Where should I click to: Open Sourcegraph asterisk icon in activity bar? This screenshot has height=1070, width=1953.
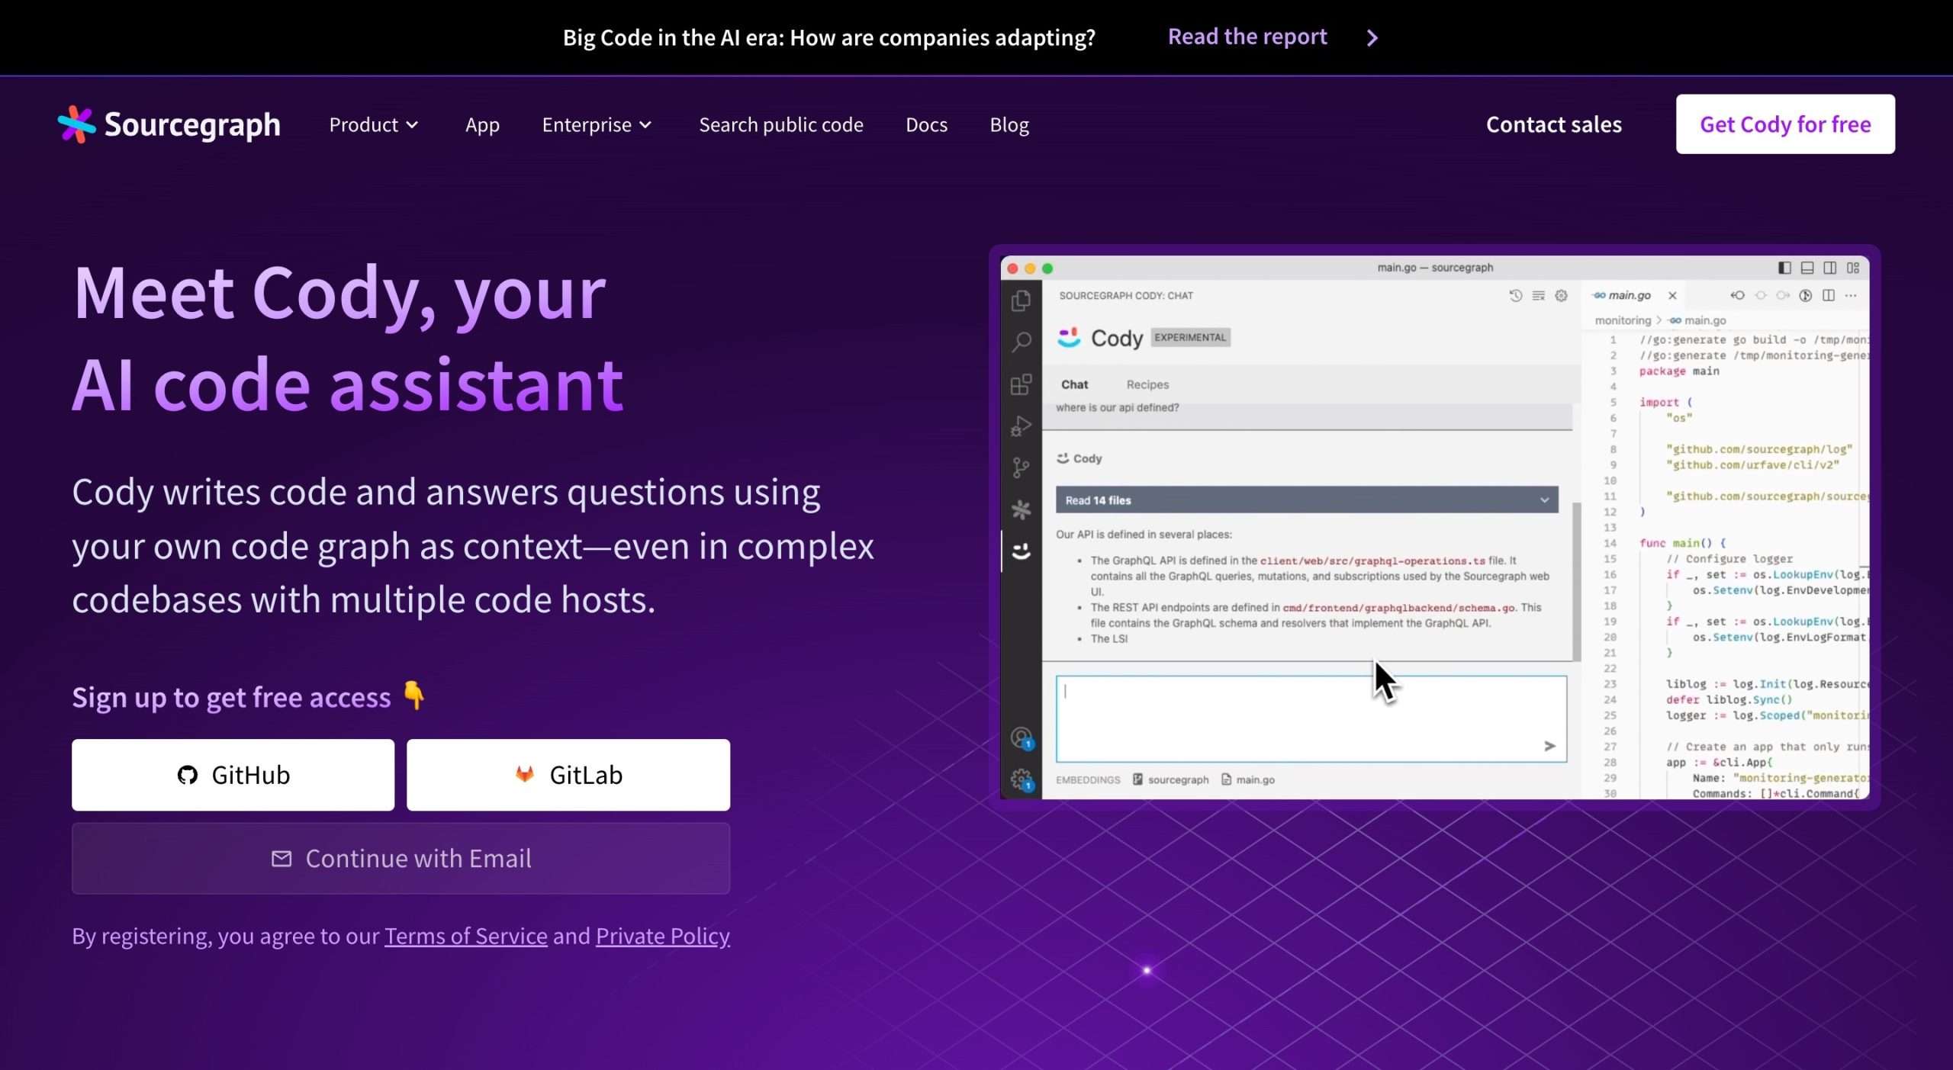1021,509
